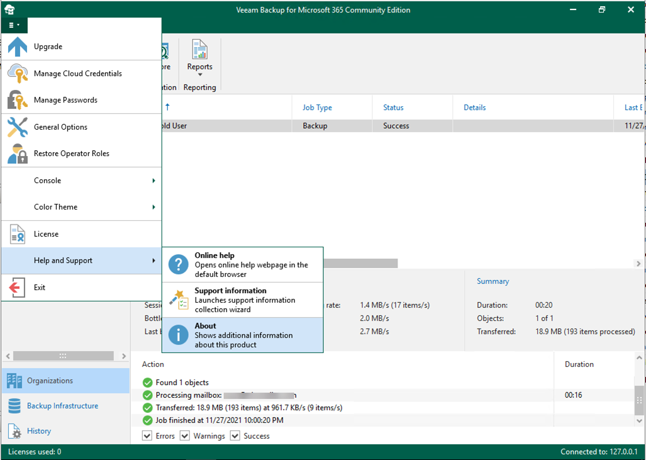Open the main hamburger menu button
Viewport: 646px width, 460px height.
point(14,25)
